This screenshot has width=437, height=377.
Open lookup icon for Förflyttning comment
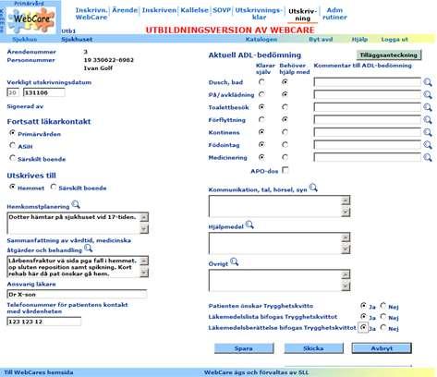428,120
